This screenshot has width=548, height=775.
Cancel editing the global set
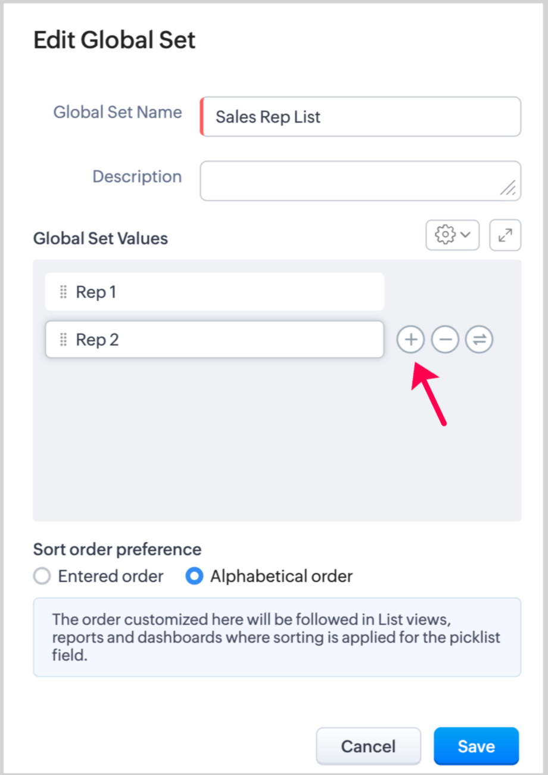368,746
